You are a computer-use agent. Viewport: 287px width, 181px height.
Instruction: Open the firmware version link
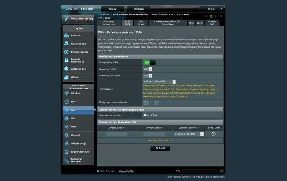[x=179, y=15]
